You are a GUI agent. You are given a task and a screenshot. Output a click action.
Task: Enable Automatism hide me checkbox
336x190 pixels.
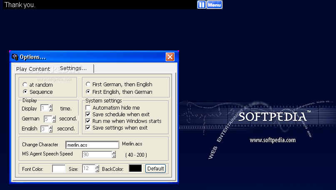coord(88,107)
